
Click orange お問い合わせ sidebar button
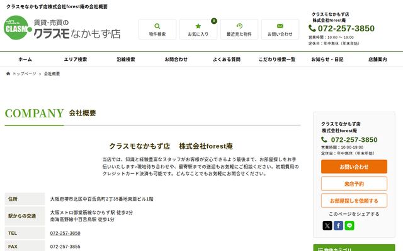[354, 167]
